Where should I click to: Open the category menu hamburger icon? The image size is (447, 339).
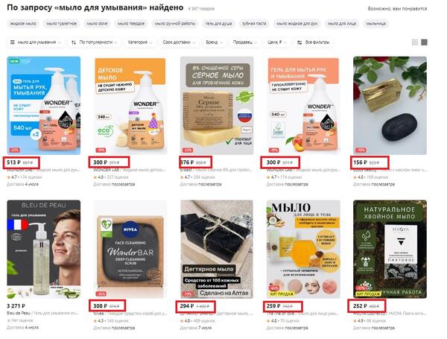click(12, 42)
